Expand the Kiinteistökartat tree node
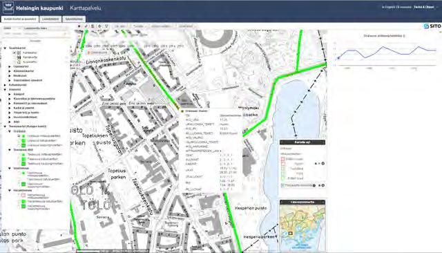The width and height of the screenshot is (442, 253). 10,71
